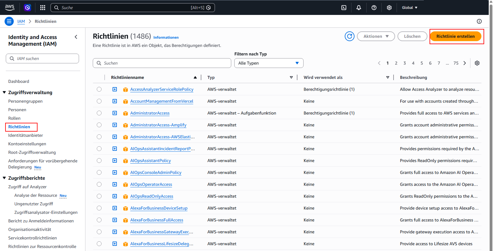
Task: Open the notifications bell icon
Action: point(359,8)
